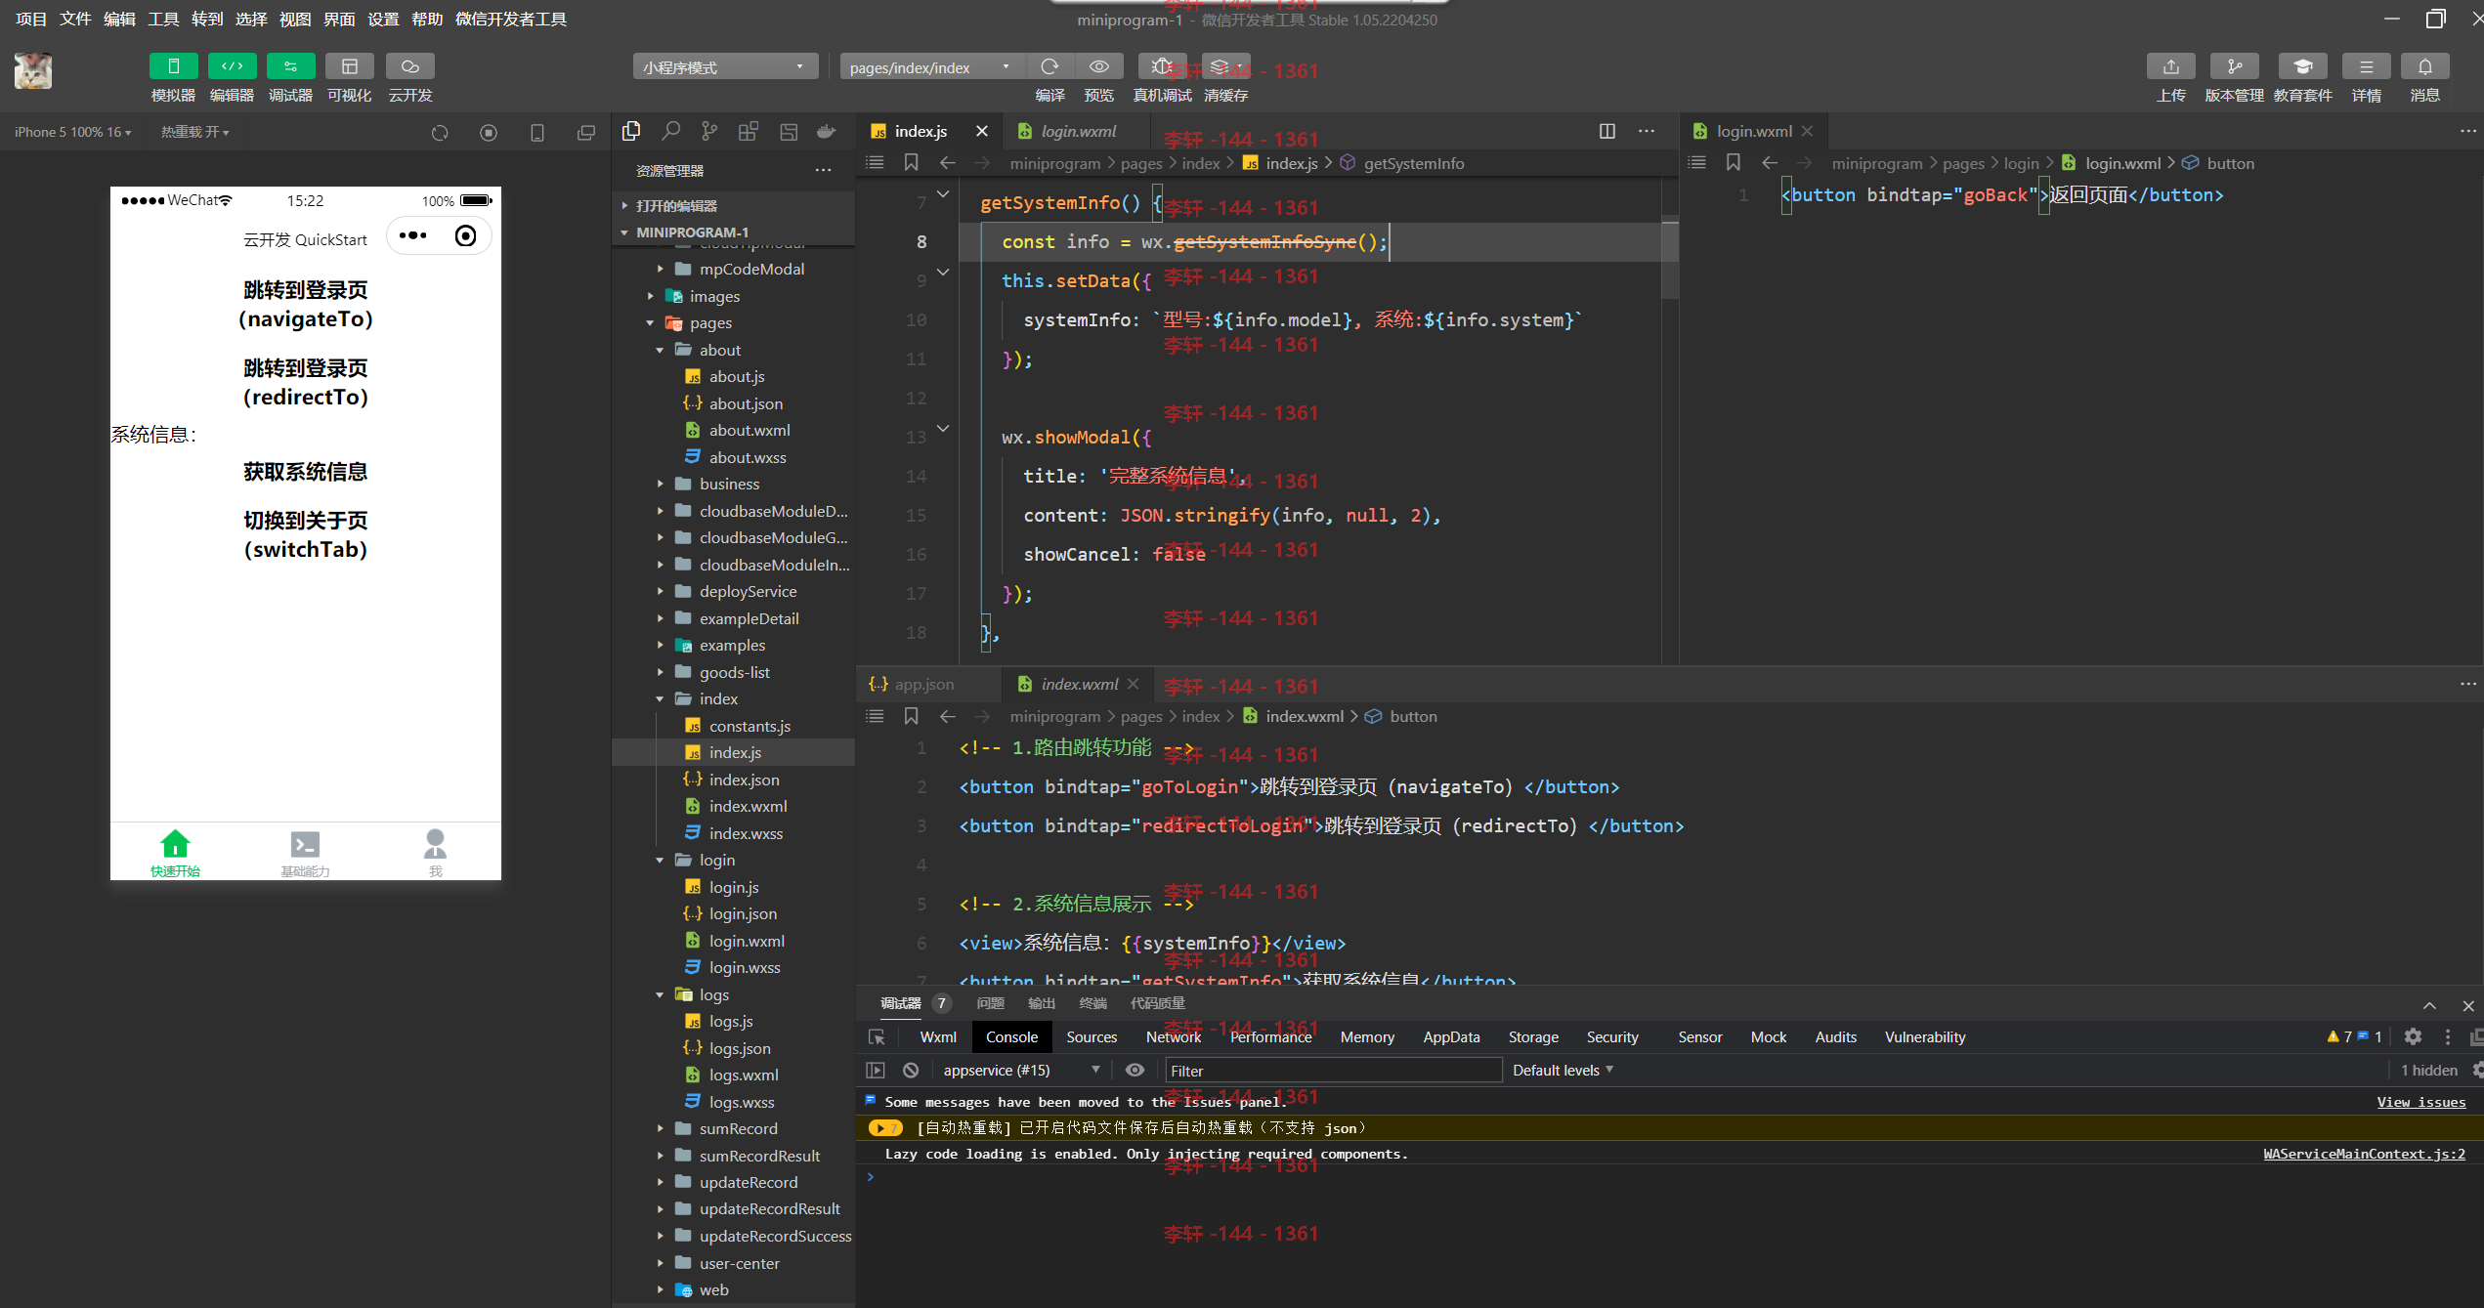Start real device debugging (真机调试)
Viewport: 2484px width, 1308px height.
(x=1162, y=66)
